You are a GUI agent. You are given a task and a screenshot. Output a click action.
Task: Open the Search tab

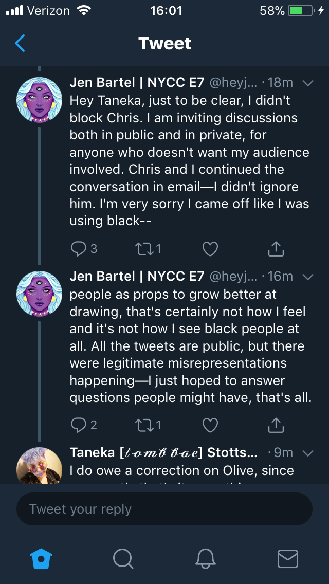tap(123, 559)
